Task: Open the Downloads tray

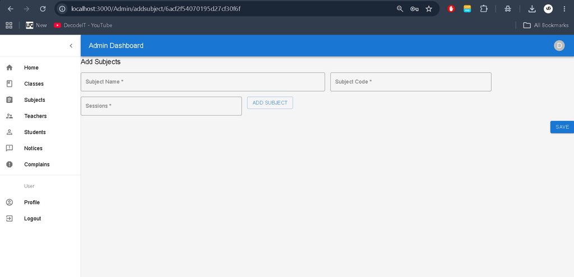Action: (533, 9)
